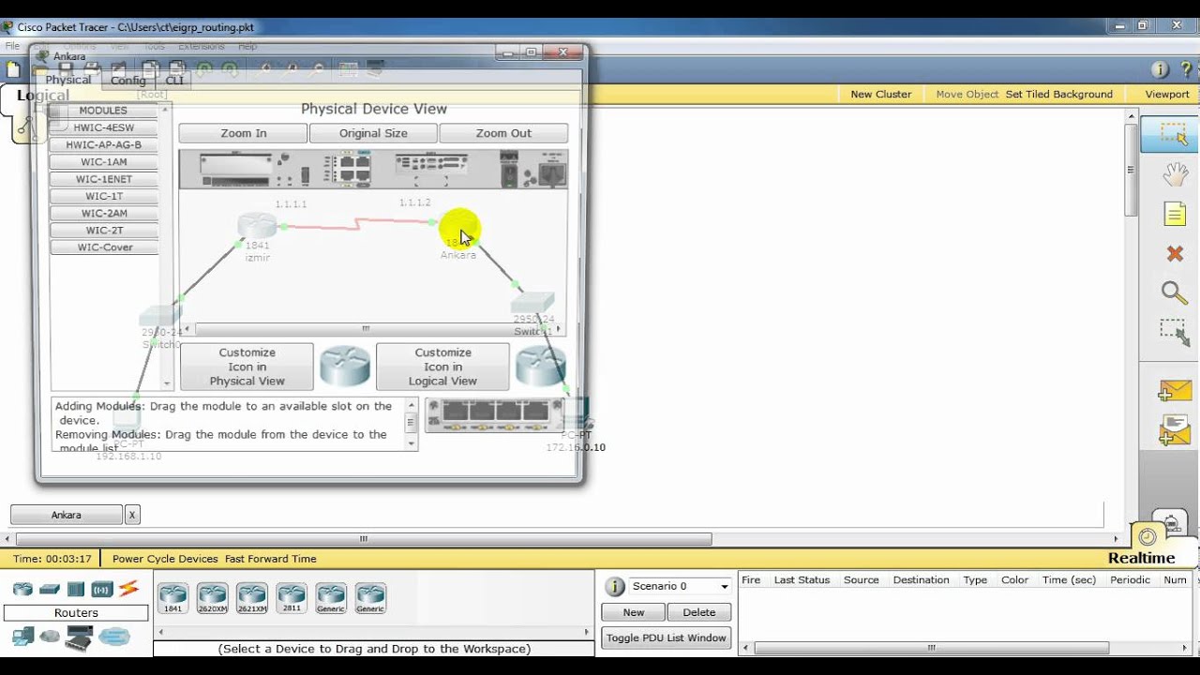Viewport: 1200px width, 675px height.
Task: Click the router model list right arrow
Action: (x=588, y=632)
